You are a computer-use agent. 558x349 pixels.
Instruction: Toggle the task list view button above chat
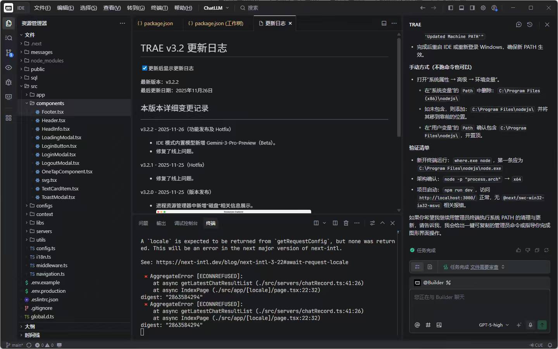point(417,267)
